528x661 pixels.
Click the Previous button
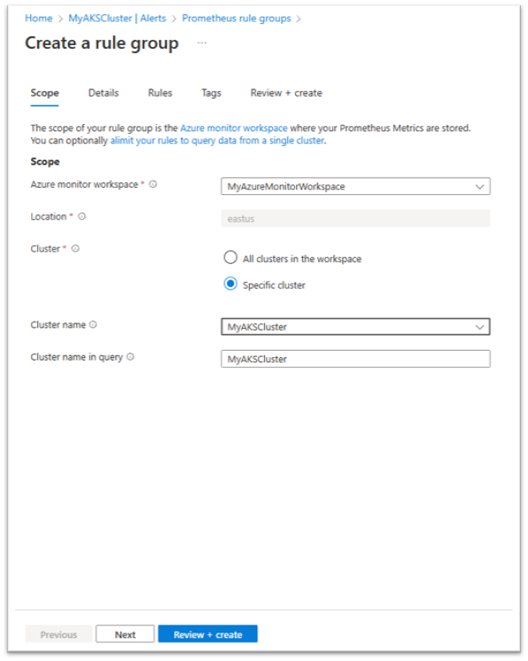pos(58,634)
